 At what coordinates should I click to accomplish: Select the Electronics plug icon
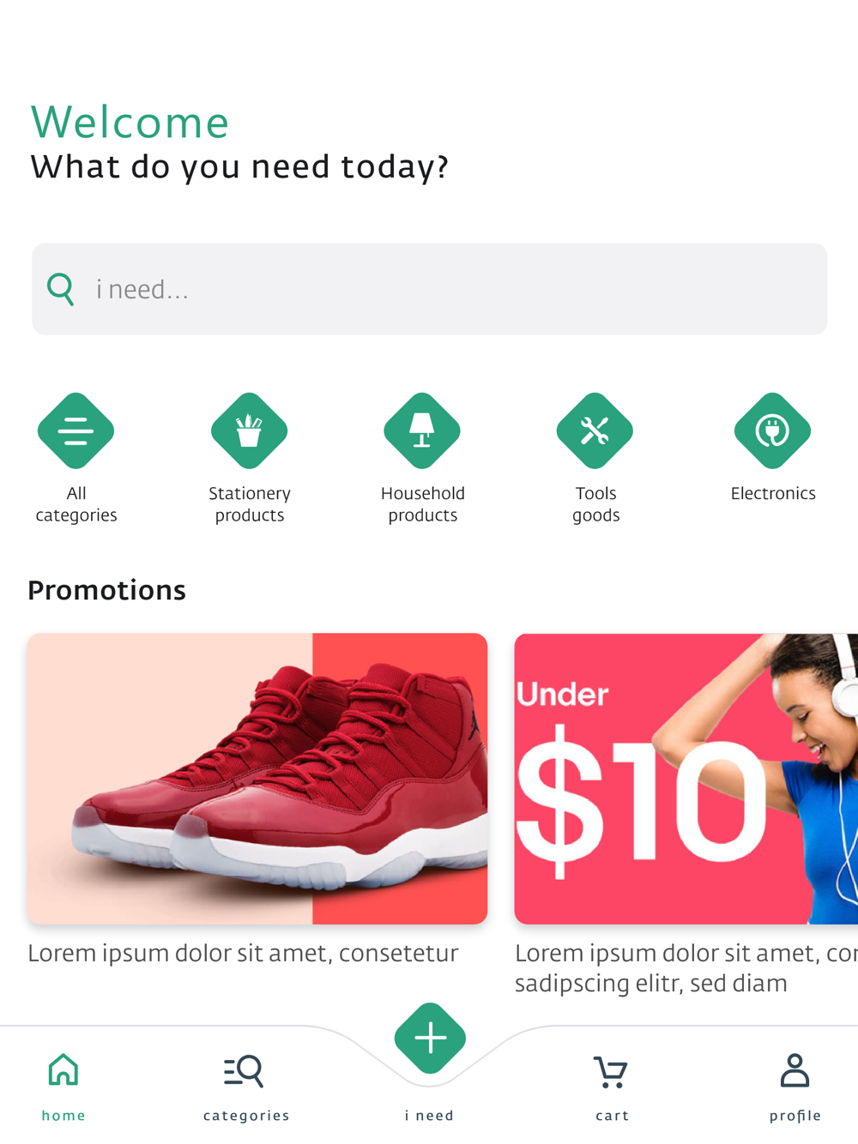(772, 431)
